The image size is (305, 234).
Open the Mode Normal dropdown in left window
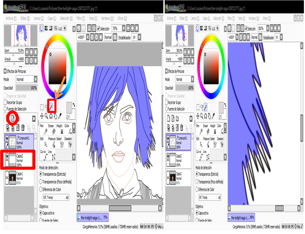pyautogui.click(x=27, y=79)
